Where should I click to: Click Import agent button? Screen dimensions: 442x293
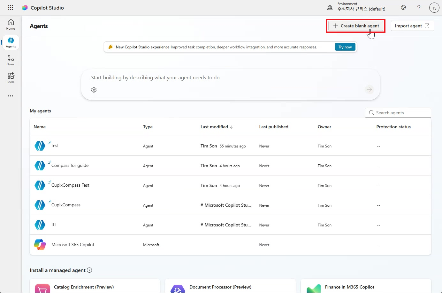[x=412, y=26]
